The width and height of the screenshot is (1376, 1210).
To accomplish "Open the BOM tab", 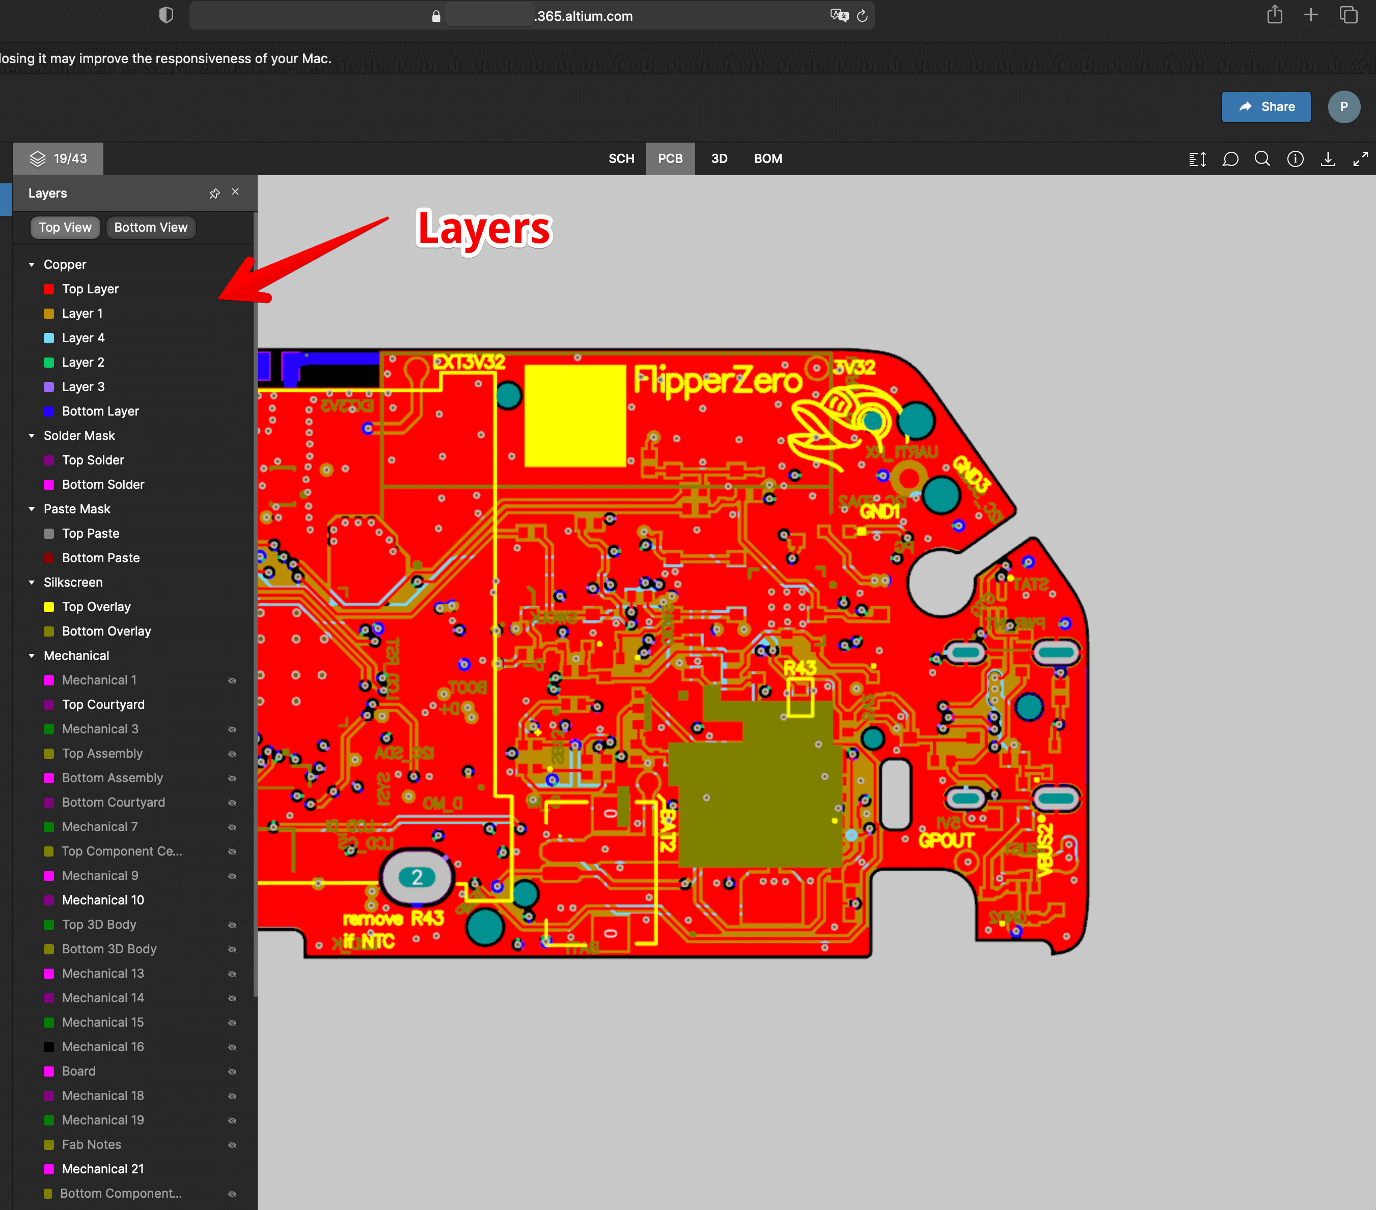I will (767, 159).
